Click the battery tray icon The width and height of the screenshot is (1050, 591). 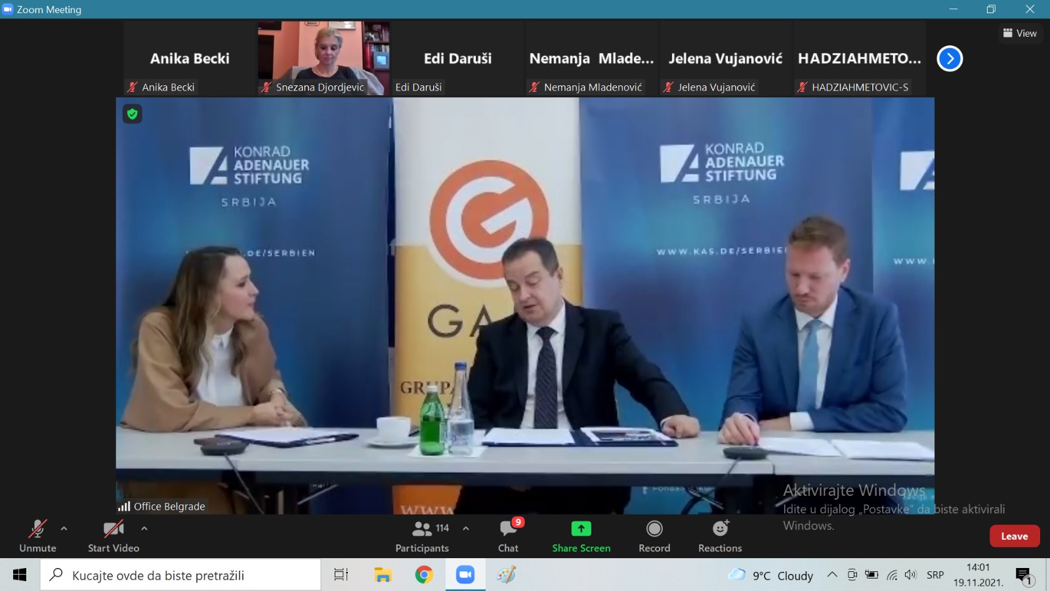pos(871,575)
